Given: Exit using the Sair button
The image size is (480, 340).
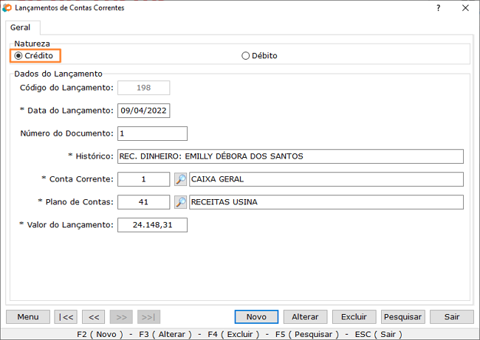Looking at the screenshot, I should click(x=452, y=316).
